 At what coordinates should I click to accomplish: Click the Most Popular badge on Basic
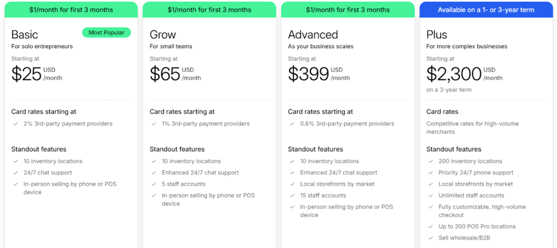(x=107, y=33)
